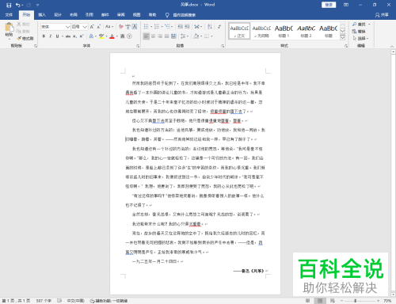Click the Strikethrough abc icon
396x304 pixels.
pos(68,36)
